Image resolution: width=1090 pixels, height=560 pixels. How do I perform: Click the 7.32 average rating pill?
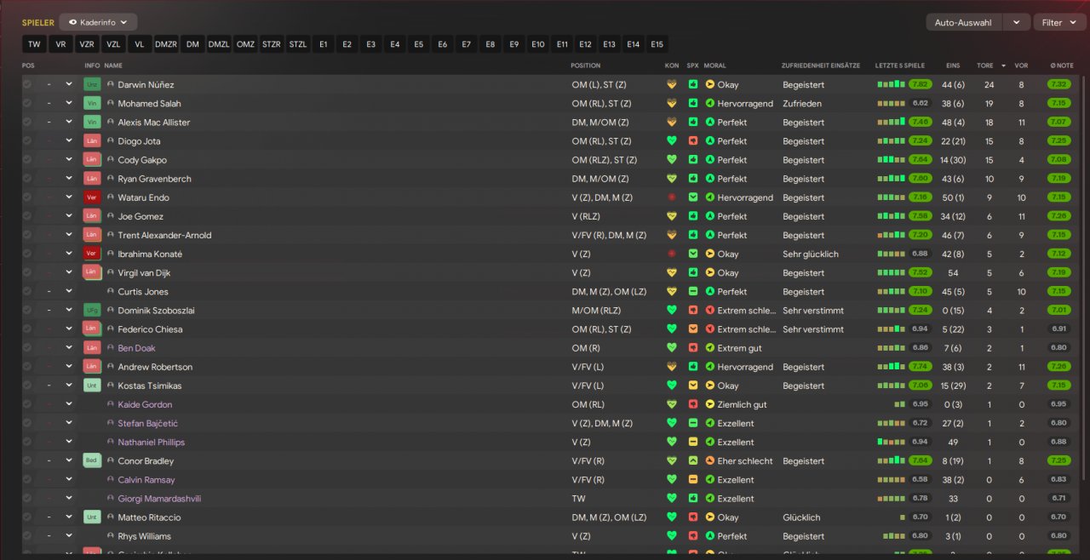pyautogui.click(x=1058, y=84)
